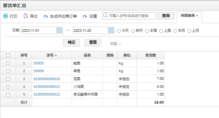Select the 上周 radio button
This screenshot has width=219, height=118.
click(x=161, y=31)
